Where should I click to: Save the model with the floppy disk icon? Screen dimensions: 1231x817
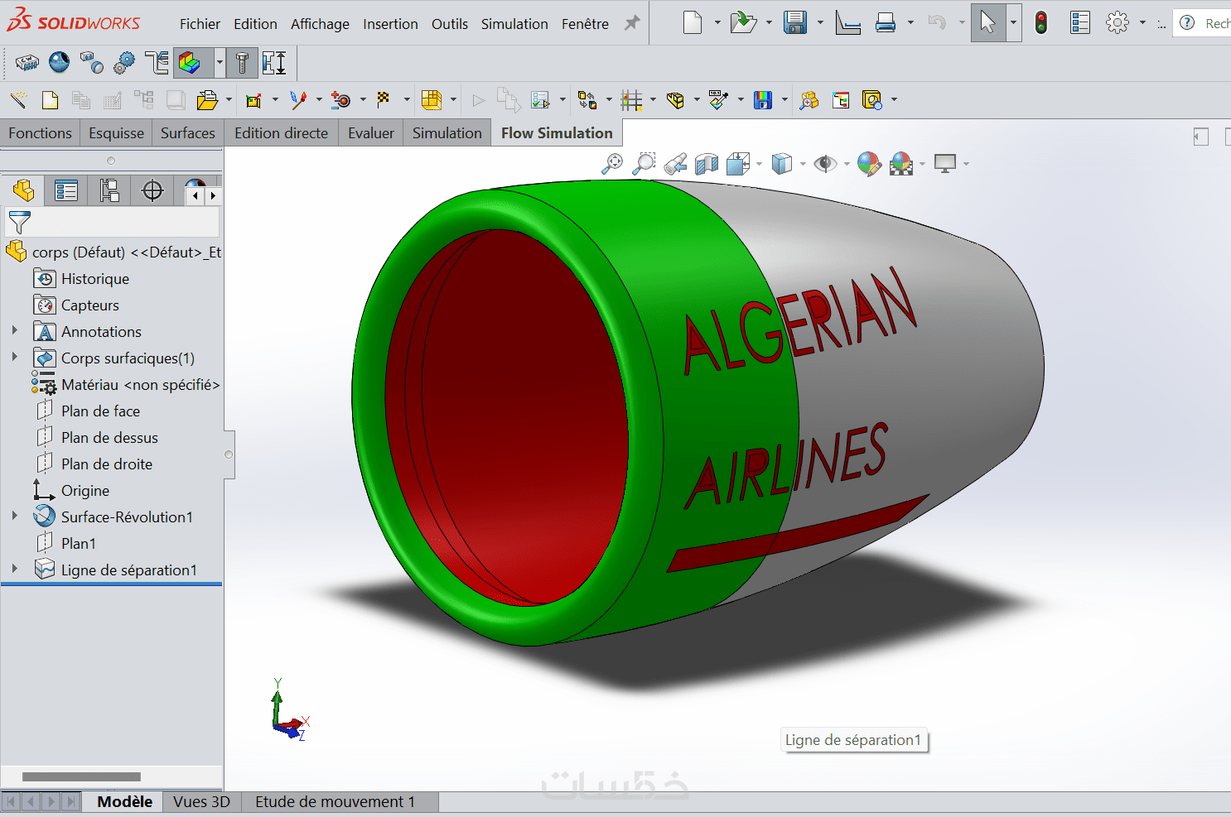795,22
